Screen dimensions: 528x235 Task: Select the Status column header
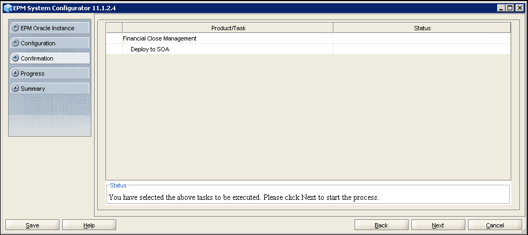(x=422, y=28)
